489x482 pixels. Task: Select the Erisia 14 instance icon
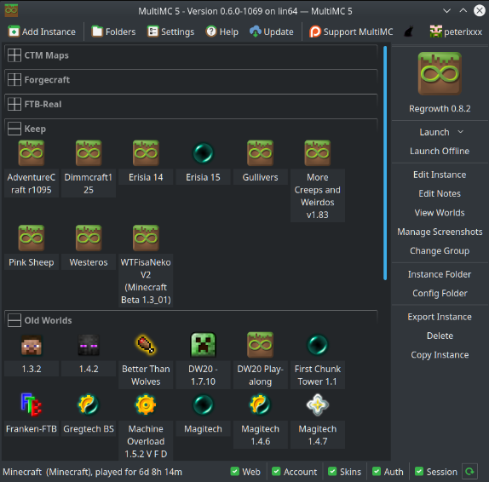click(146, 152)
